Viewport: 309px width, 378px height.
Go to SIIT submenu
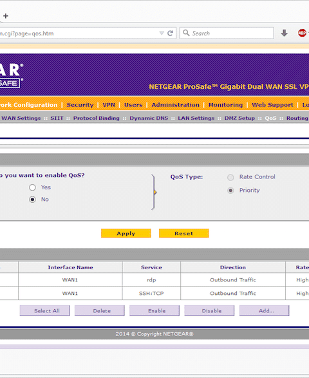tap(57, 118)
